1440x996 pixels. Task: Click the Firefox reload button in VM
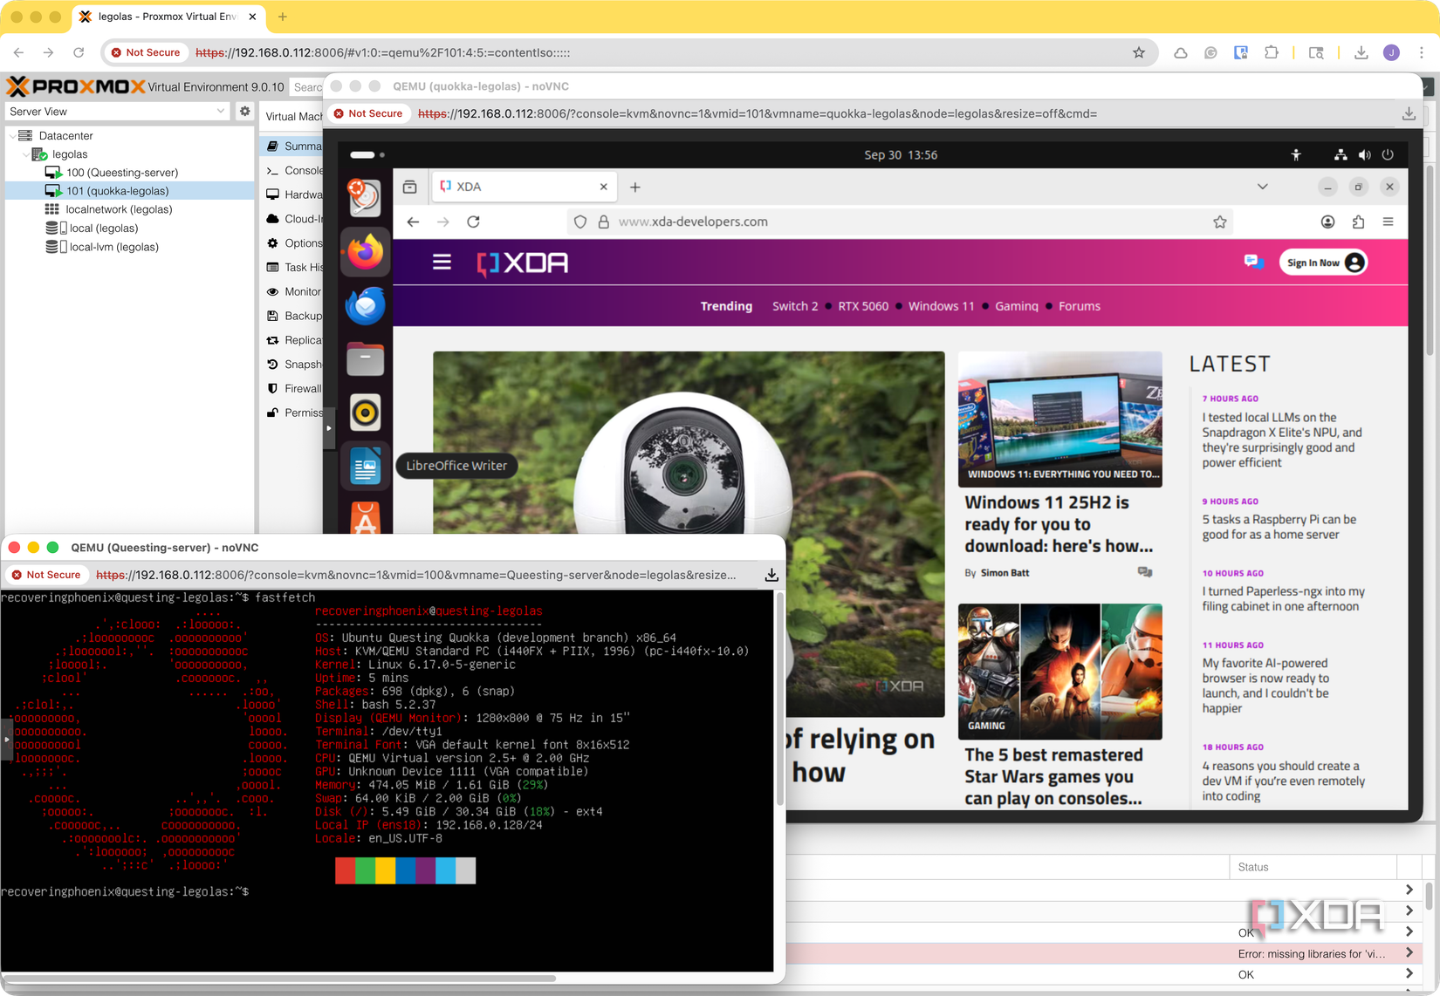click(x=473, y=222)
